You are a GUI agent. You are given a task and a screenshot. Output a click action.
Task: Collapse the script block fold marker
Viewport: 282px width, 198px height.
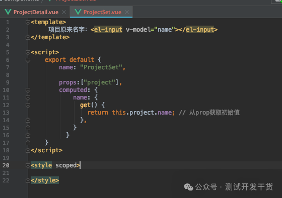[28, 52]
